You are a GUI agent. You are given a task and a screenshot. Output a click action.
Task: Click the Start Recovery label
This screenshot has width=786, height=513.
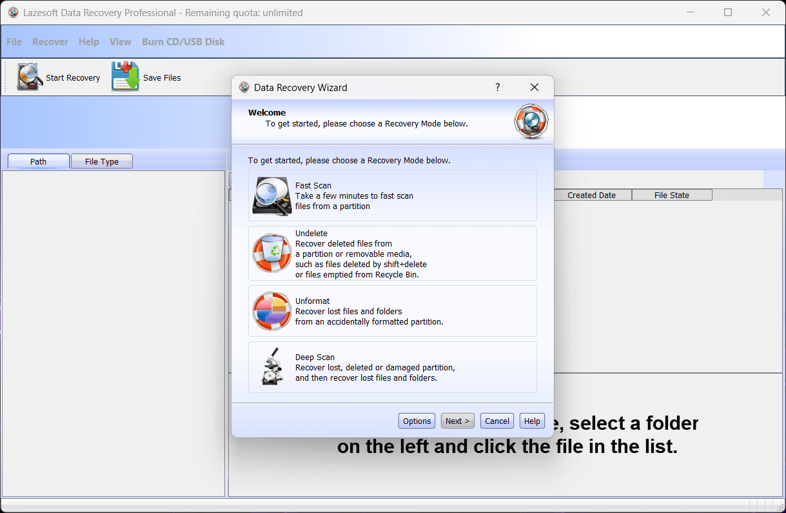(x=73, y=77)
